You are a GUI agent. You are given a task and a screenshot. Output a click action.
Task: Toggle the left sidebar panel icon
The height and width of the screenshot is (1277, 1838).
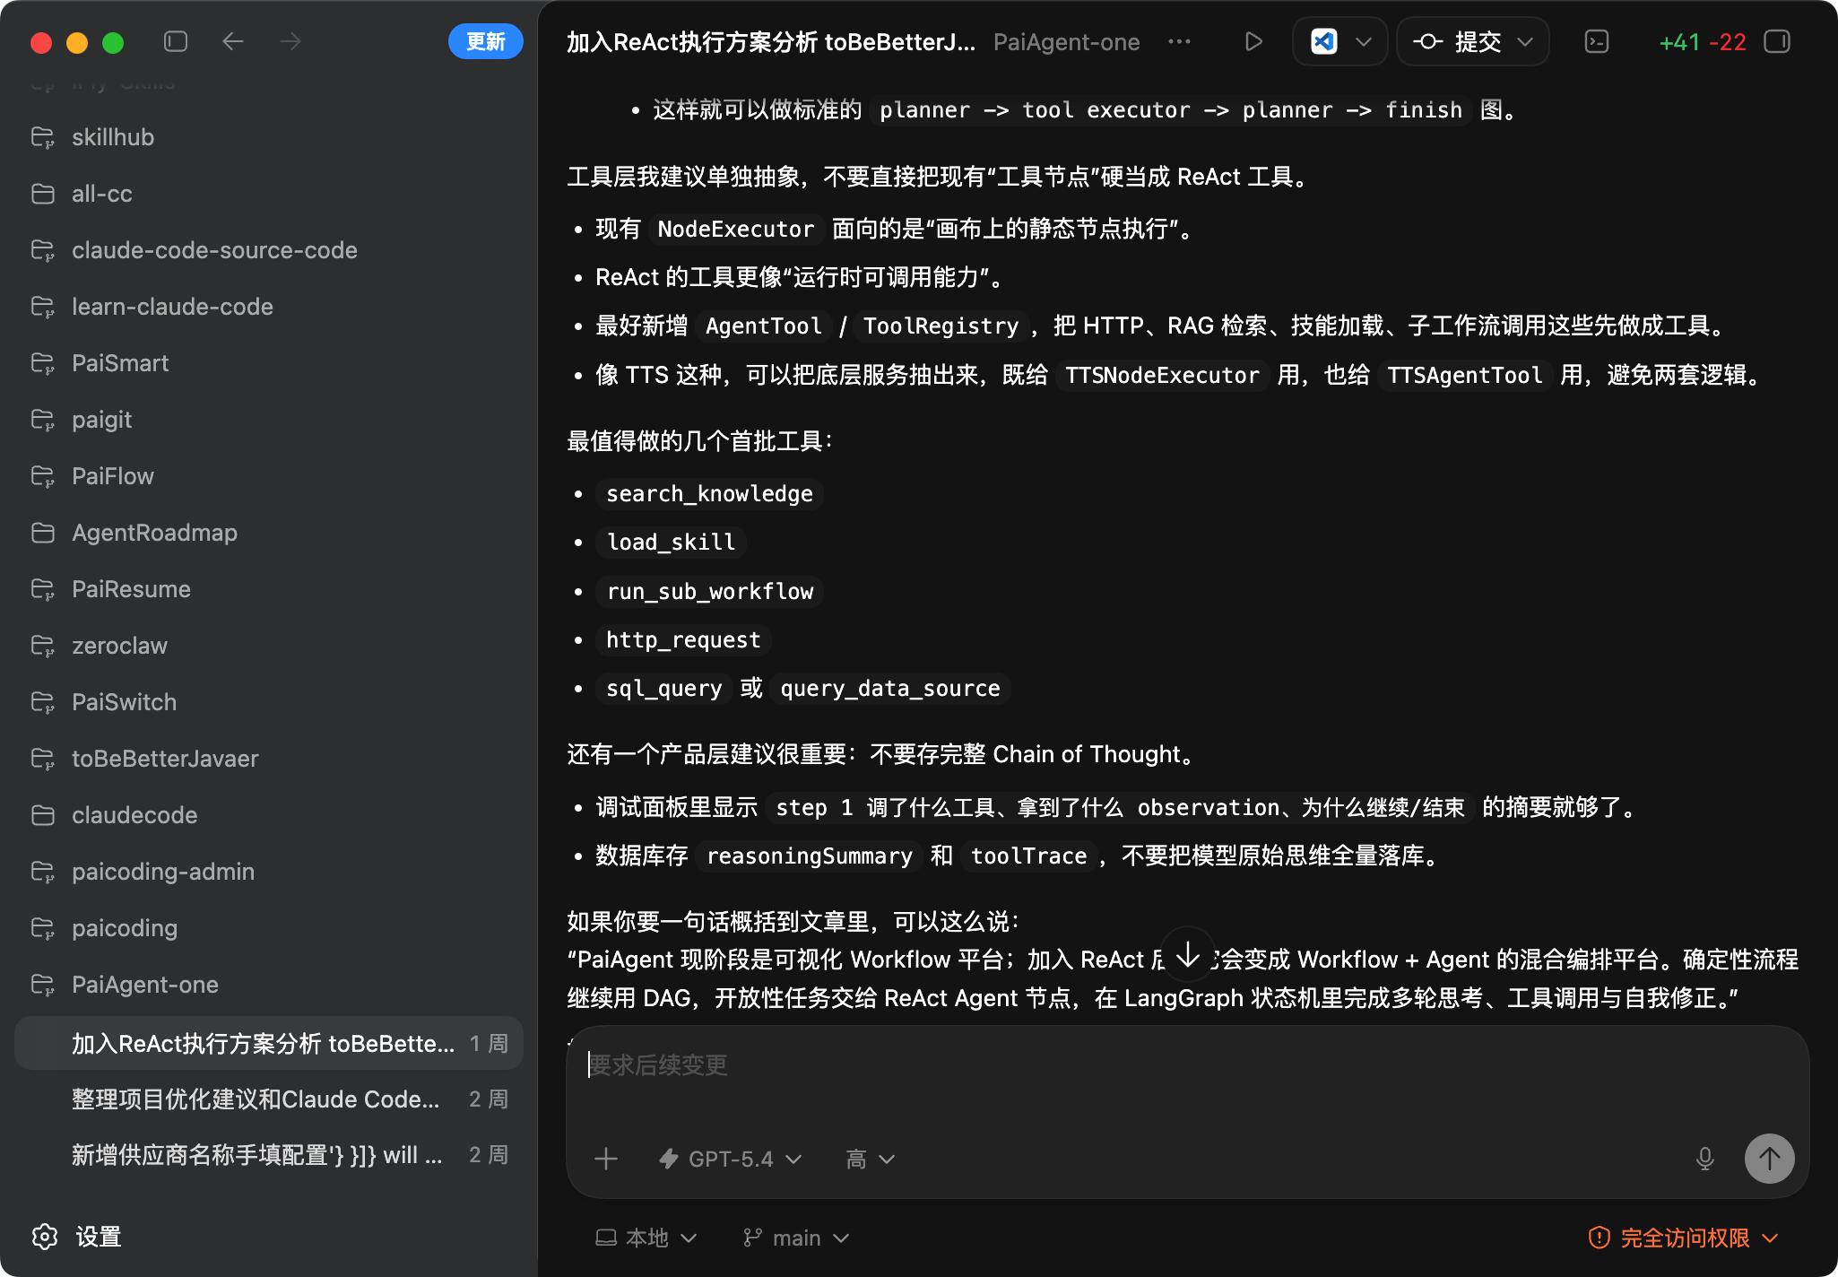176,41
